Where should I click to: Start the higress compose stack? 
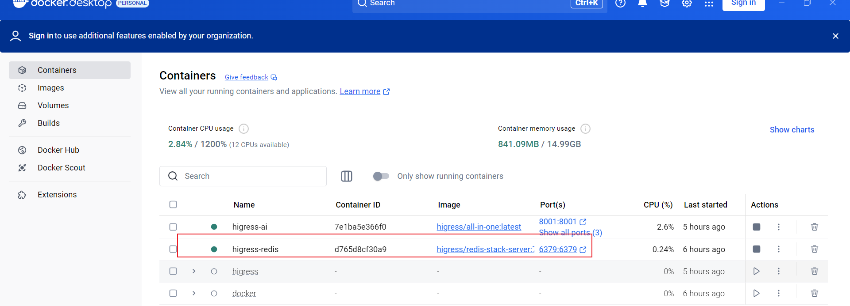pos(757,271)
